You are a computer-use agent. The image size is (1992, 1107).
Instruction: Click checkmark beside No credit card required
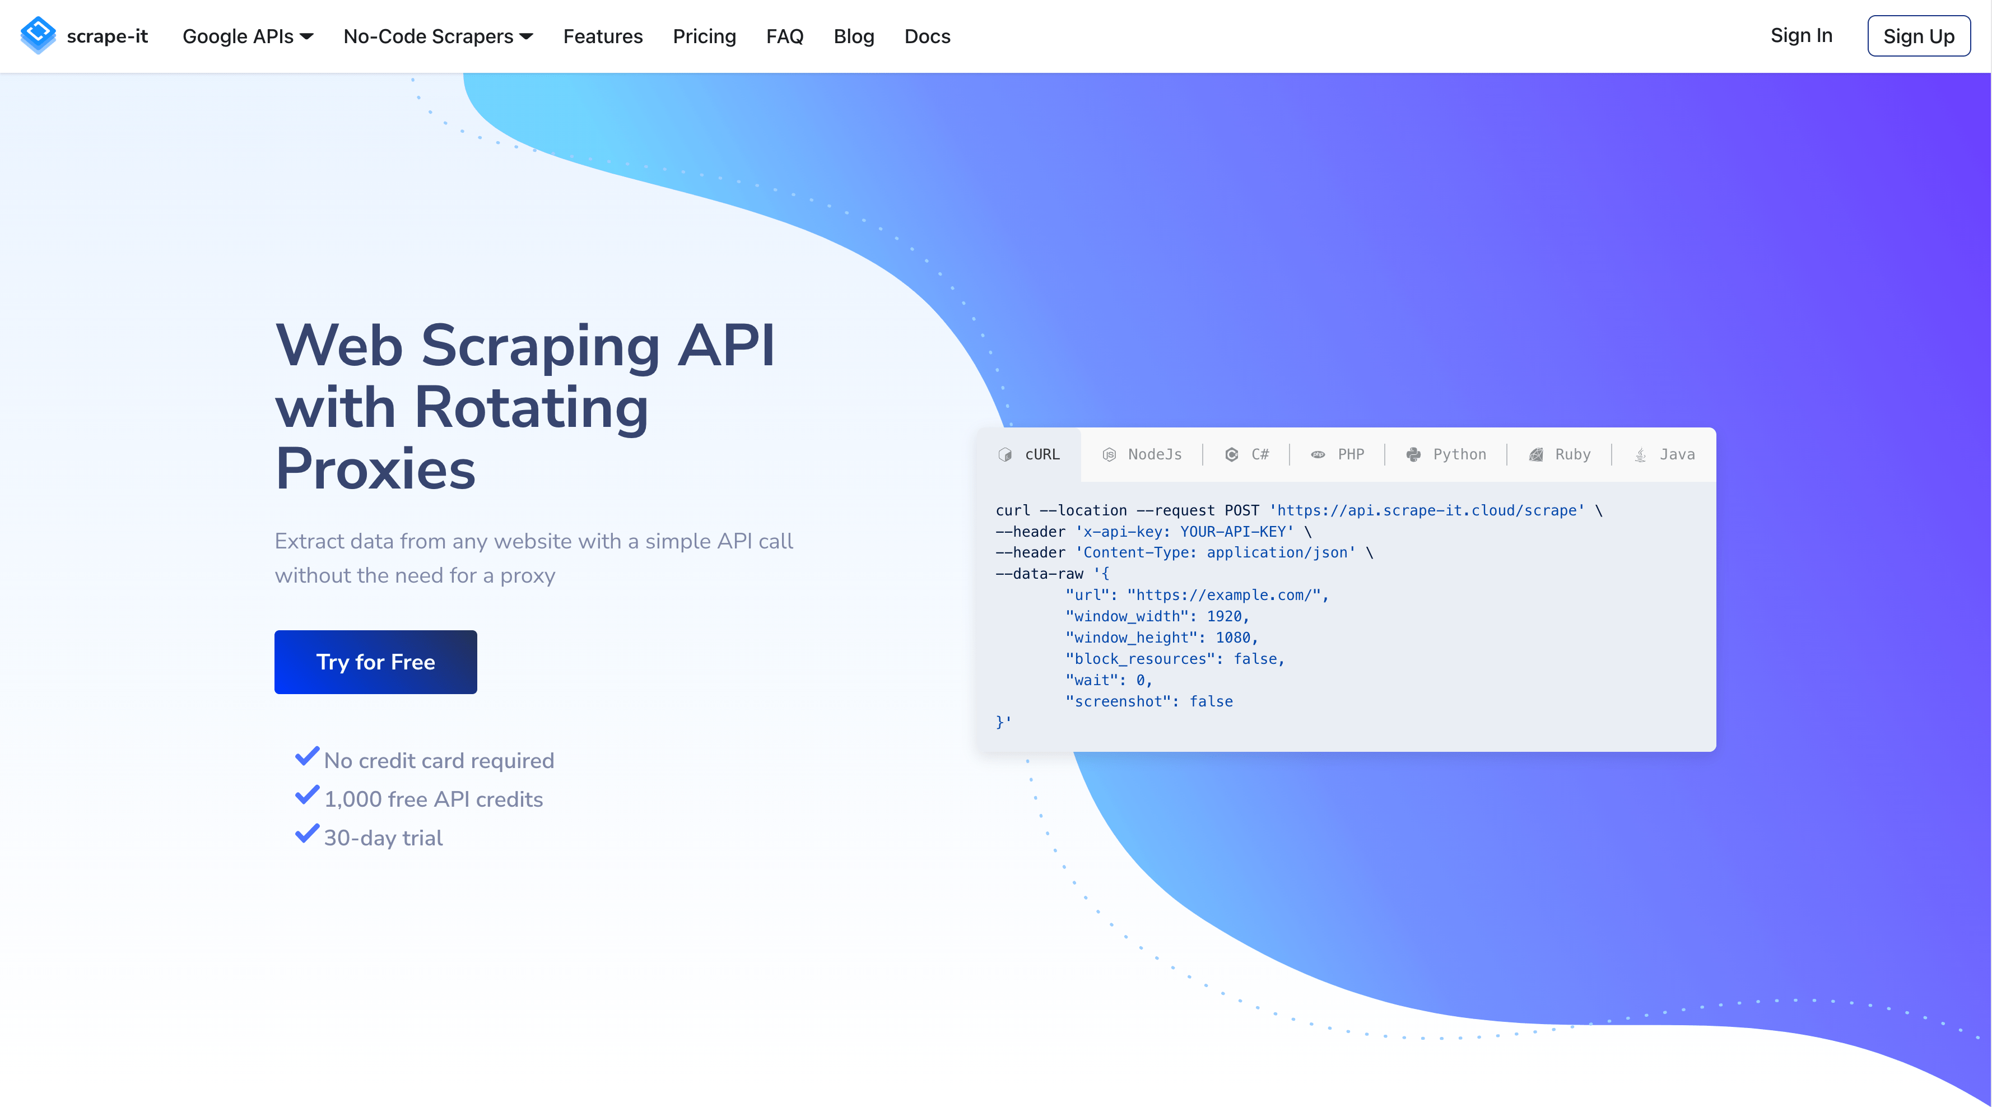307,756
